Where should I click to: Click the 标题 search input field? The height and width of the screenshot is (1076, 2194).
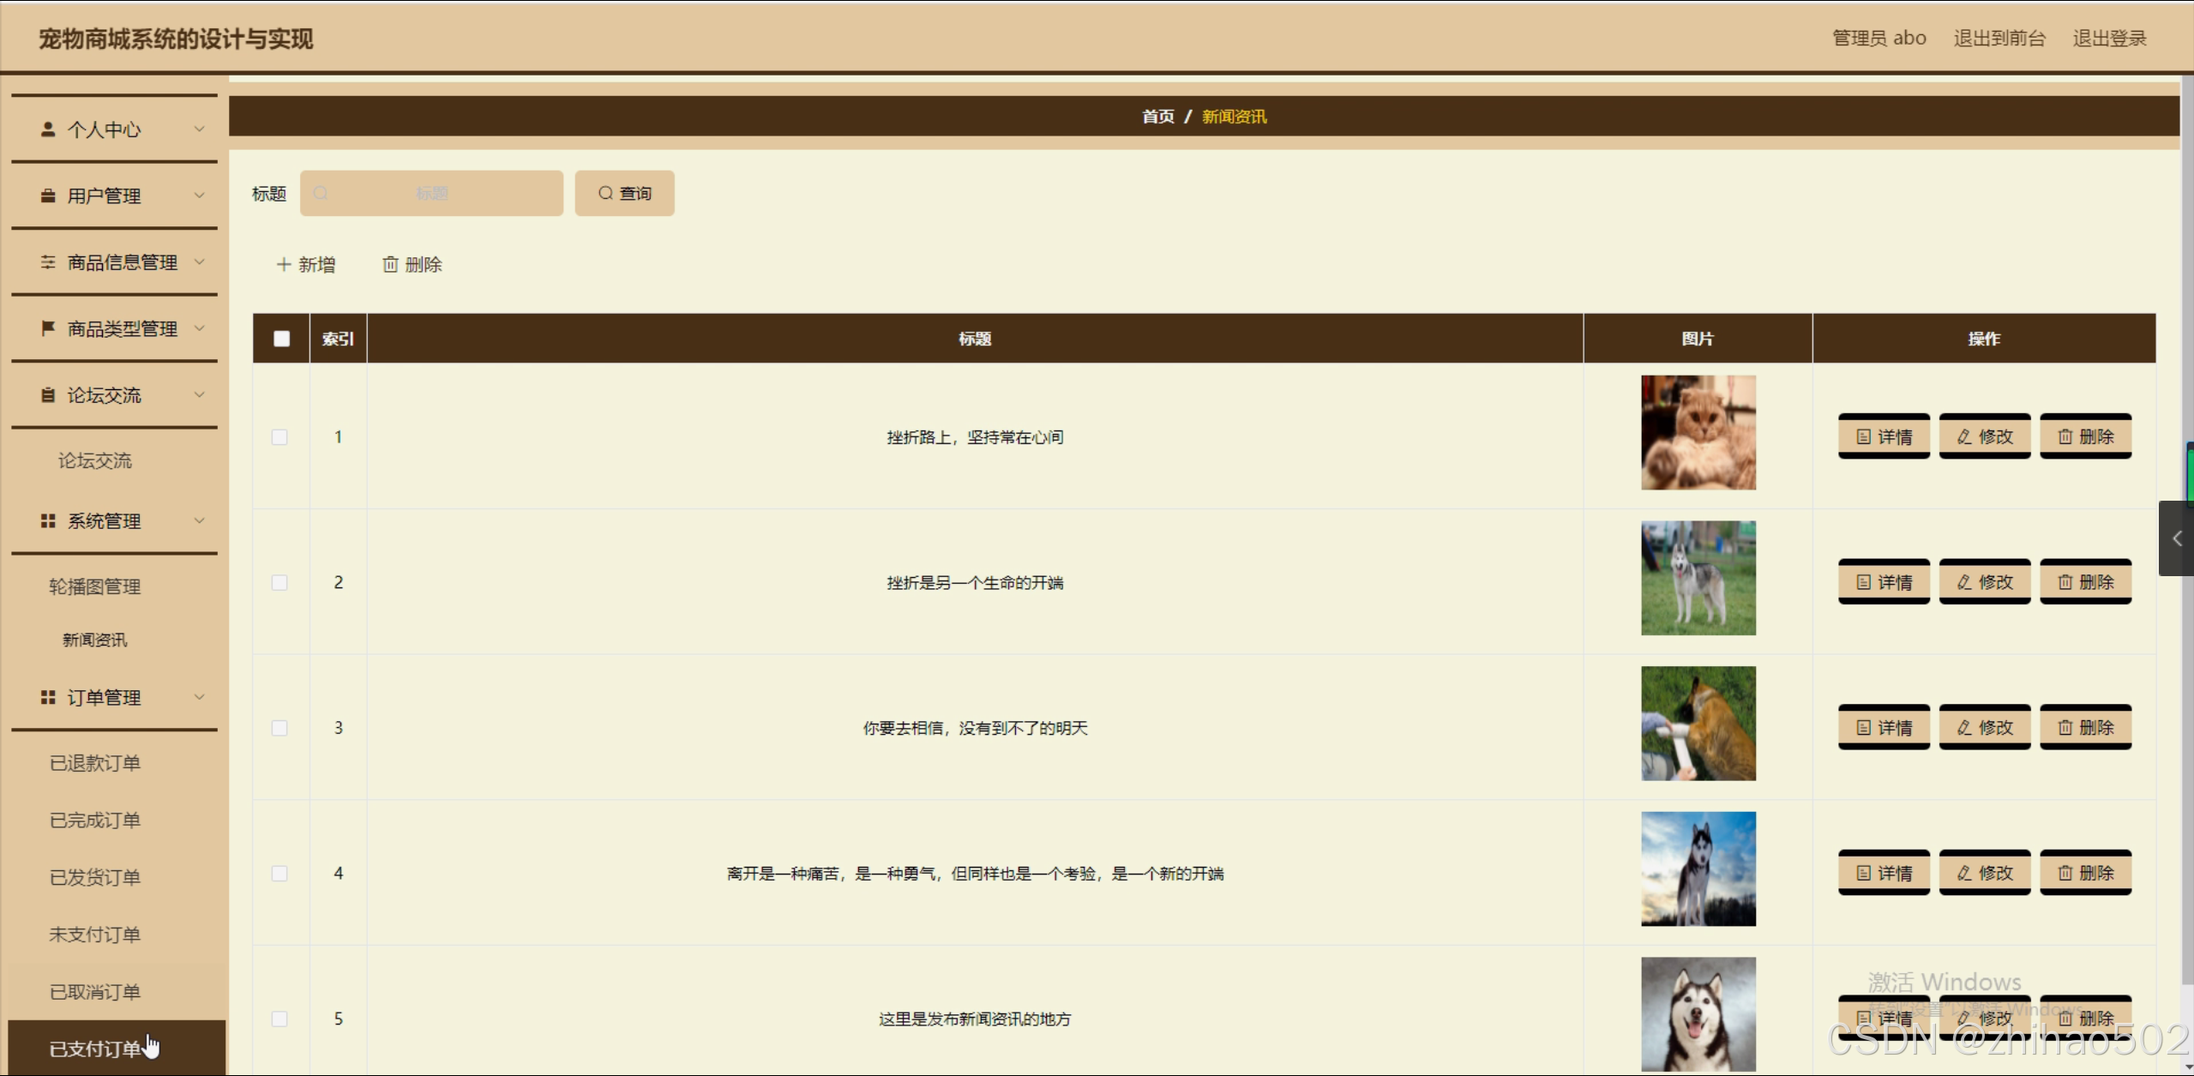click(x=431, y=194)
